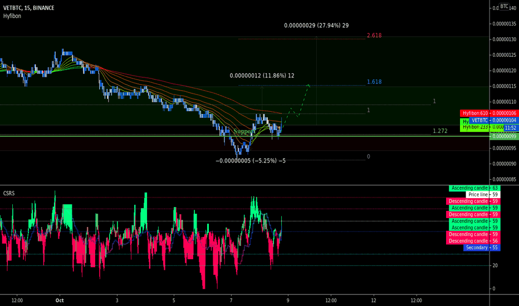This screenshot has height=306, width=519.
Task: Click the 0.00000110 price axis value
Action: click(x=504, y=102)
